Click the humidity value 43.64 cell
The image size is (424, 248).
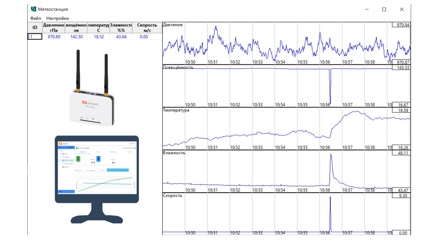click(x=121, y=37)
